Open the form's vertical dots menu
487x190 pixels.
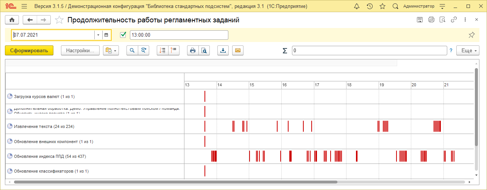(465, 20)
